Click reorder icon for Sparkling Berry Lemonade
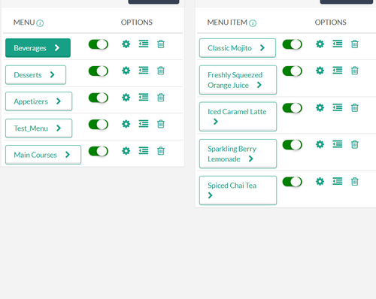376x299 pixels. click(338, 144)
